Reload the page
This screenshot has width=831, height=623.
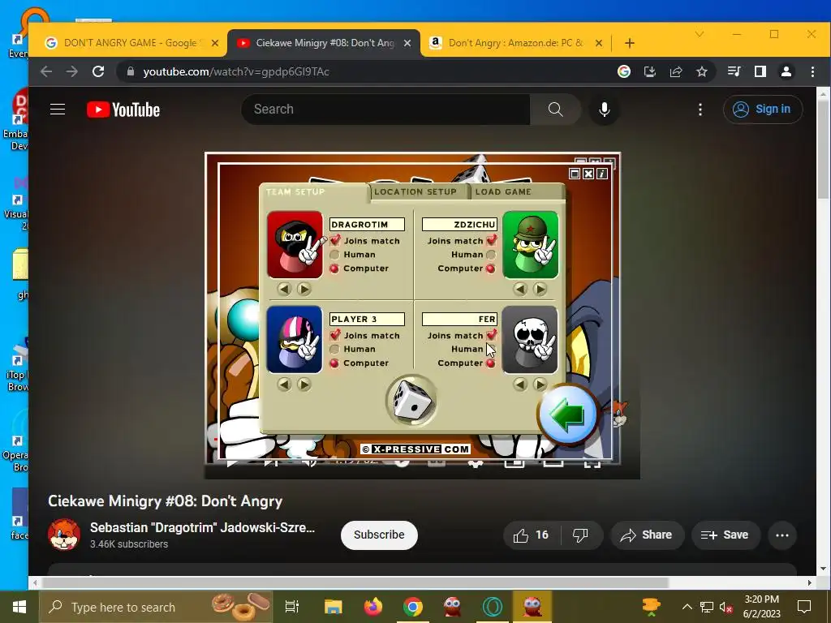(98, 71)
